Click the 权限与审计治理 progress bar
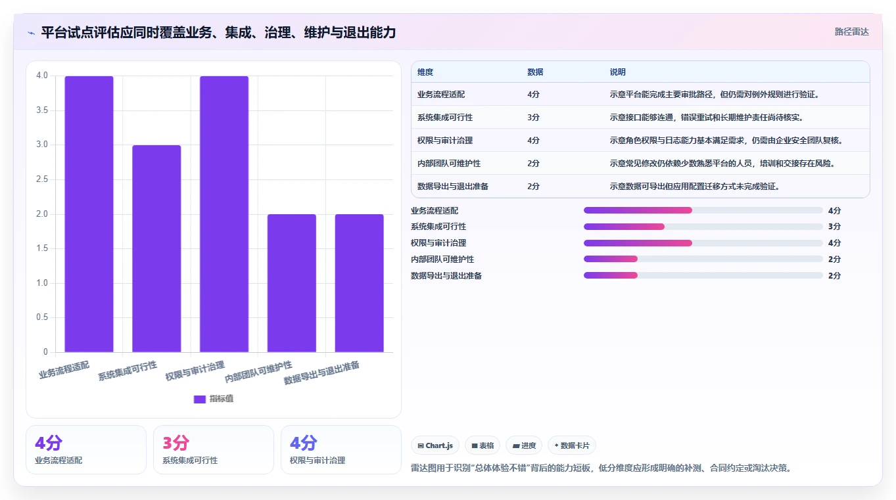The height and width of the screenshot is (500, 896). [703, 243]
